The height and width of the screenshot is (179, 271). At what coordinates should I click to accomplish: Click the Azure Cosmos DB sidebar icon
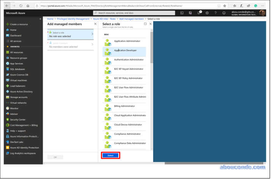(x=7, y=75)
